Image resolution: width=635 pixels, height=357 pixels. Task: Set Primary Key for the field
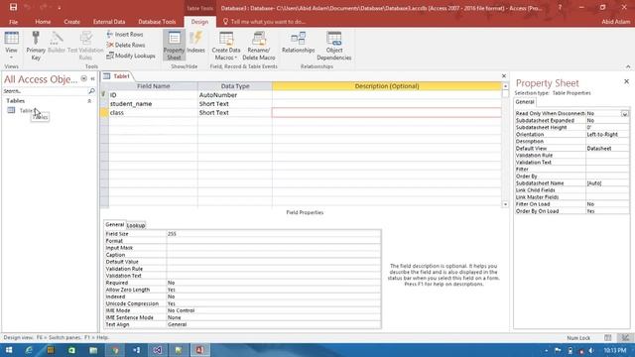36,46
